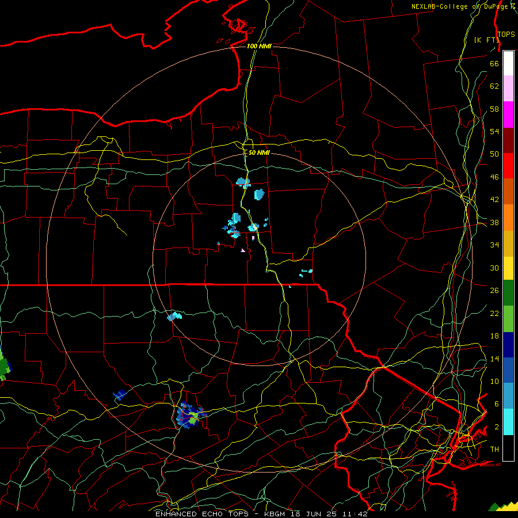The width and height of the screenshot is (518, 518).
Task: Click the ENHANCED ECHO TOPS caption
Action: [x=204, y=514]
